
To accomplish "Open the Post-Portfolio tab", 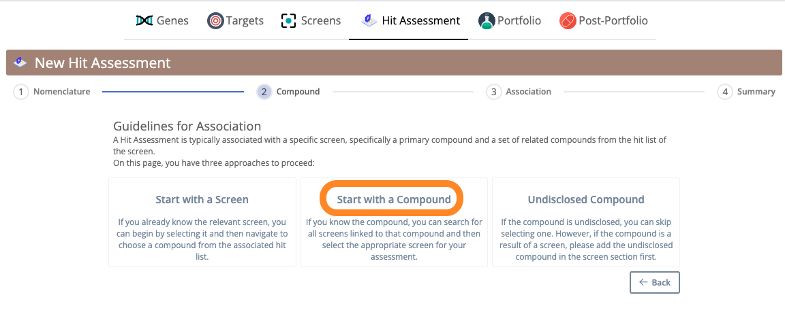I will [x=603, y=20].
